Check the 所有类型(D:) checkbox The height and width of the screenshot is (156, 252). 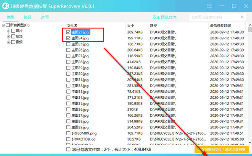point(8,25)
